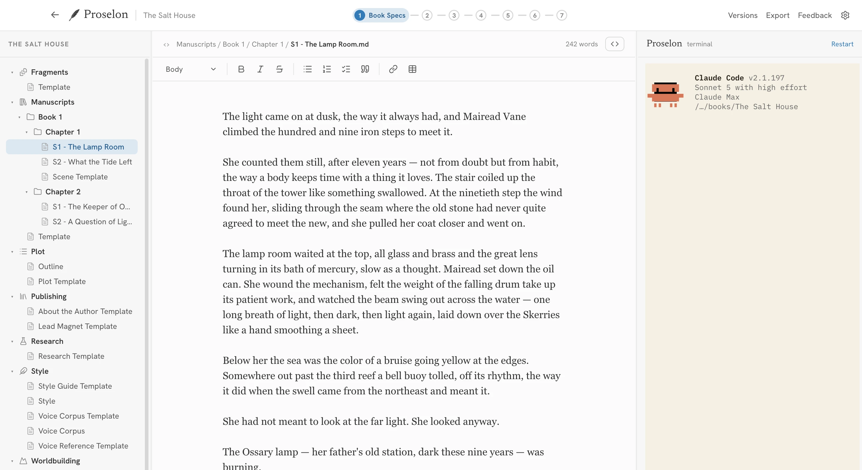This screenshot has width=862, height=470.
Task: Click Manuscripts in the breadcrumb
Action: (196, 44)
